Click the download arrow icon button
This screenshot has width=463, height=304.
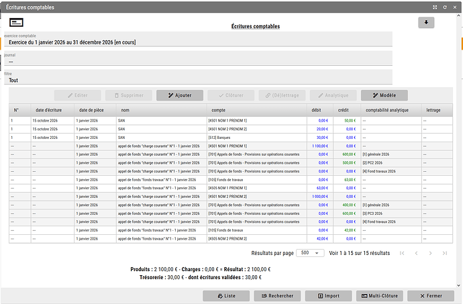point(426,23)
